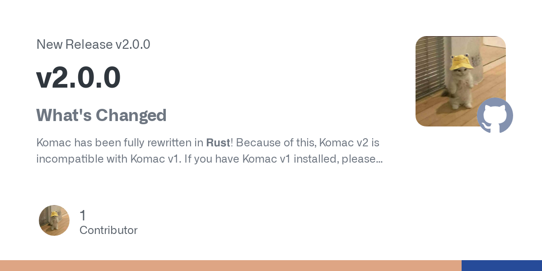
Task: Click the "Contributor" label
Action: click(108, 230)
